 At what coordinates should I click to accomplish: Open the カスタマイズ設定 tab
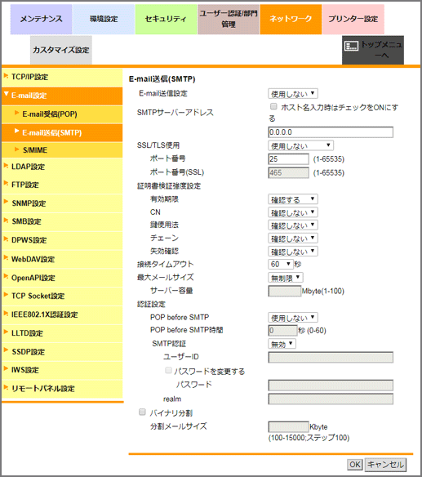pos(60,50)
